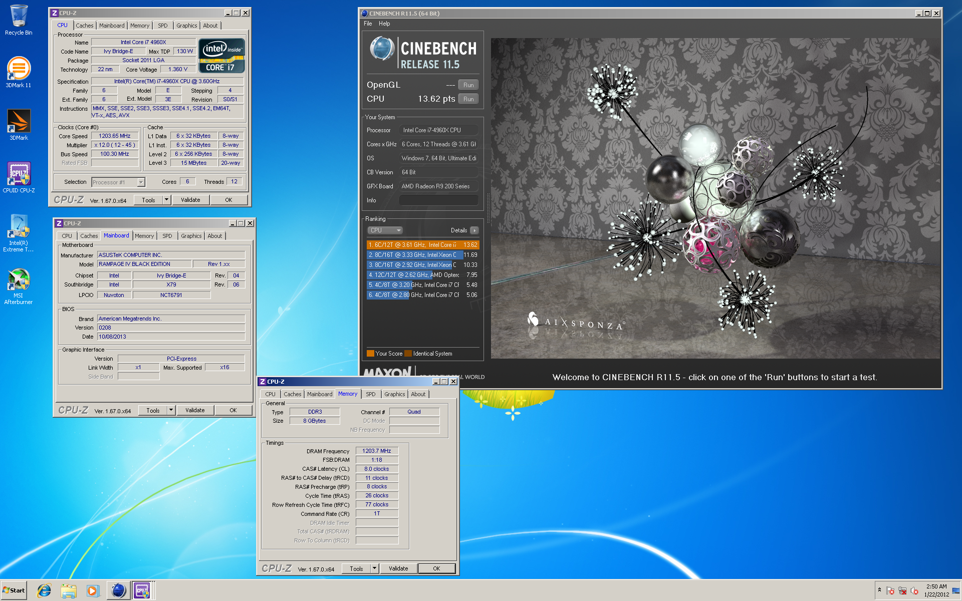The image size is (962, 601).
Task: Click the volume speaker tray icon
Action: [914, 590]
